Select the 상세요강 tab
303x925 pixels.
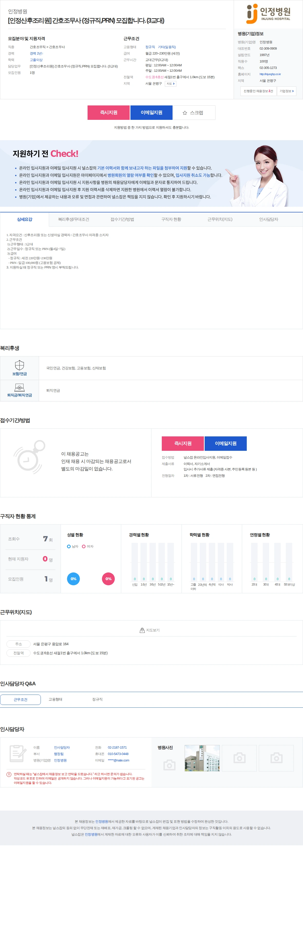click(24, 219)
